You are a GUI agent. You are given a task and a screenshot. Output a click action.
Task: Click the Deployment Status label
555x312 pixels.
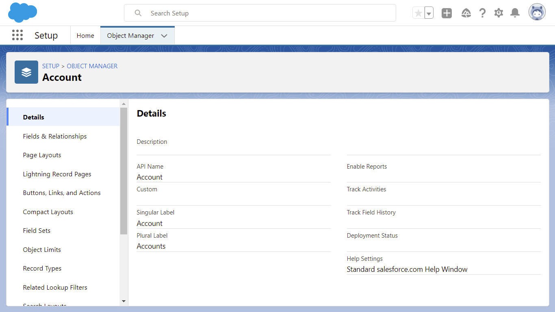click(372, 236)
